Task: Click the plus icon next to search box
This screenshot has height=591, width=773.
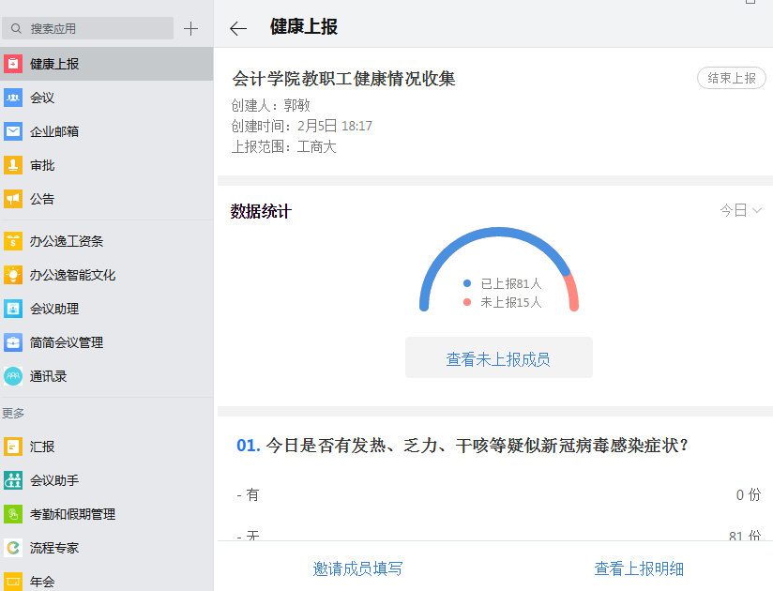Action: click(190, 28)
